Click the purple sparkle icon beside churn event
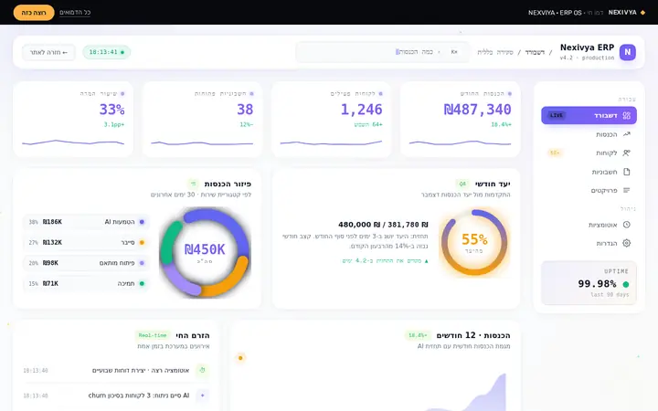 tap(202, 395)
